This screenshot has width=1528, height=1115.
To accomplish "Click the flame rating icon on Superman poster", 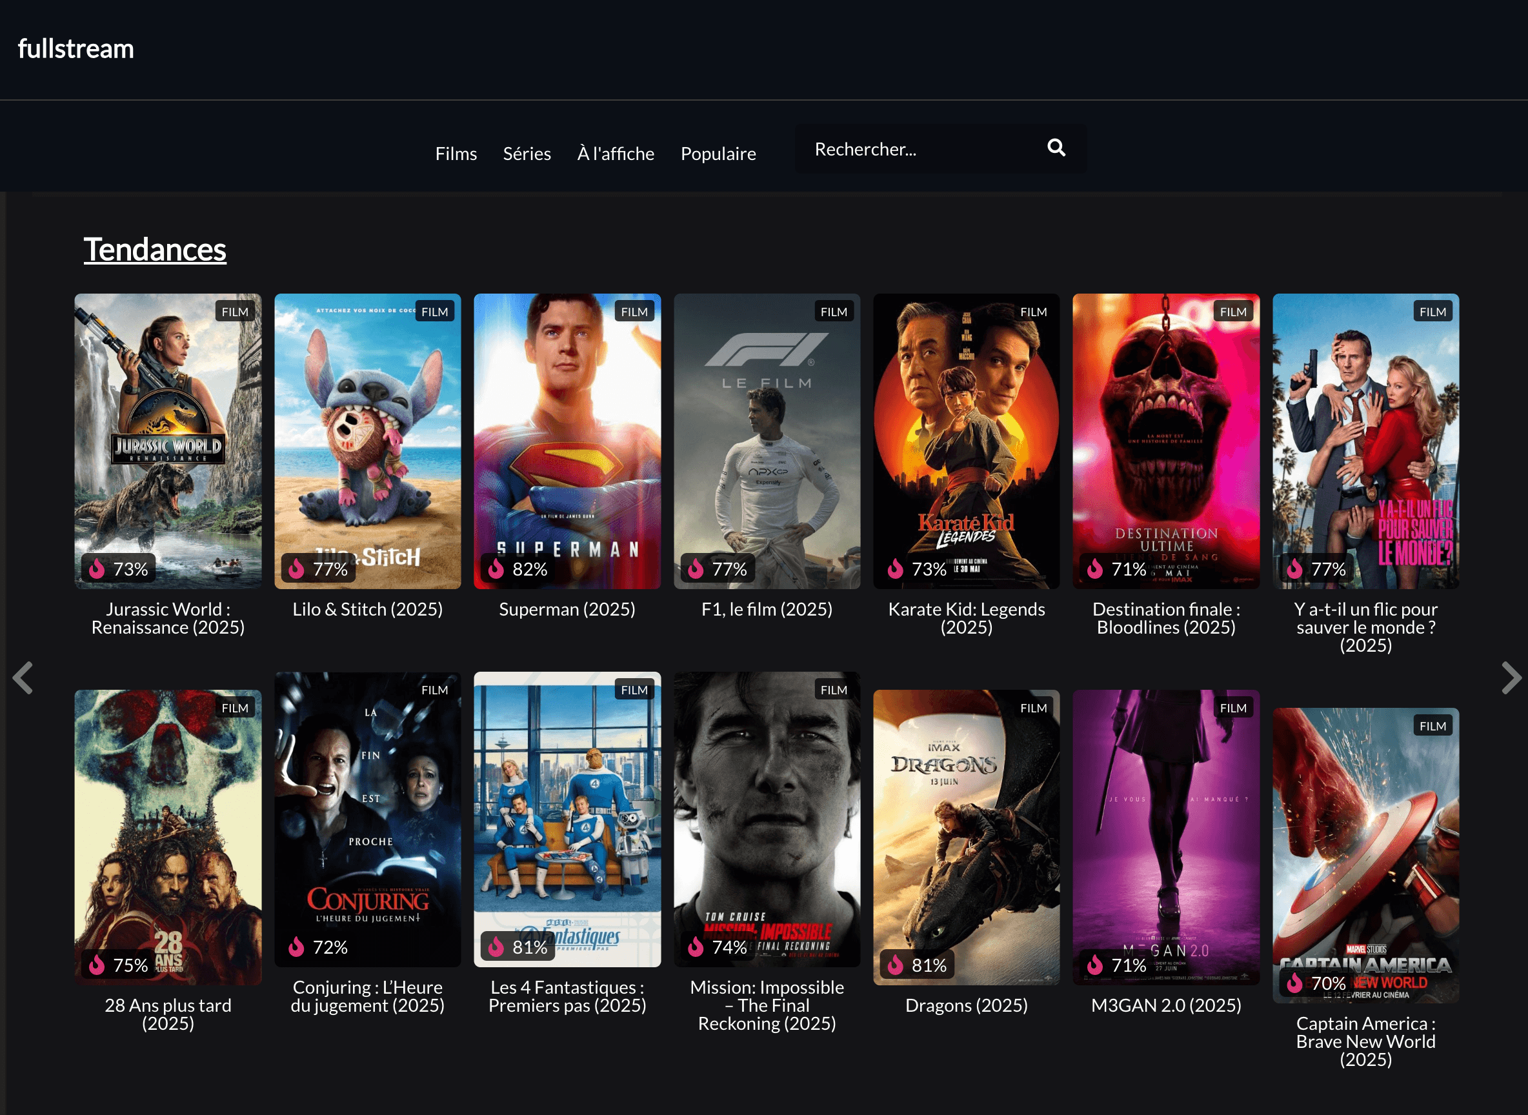I will tap(496, 570).
